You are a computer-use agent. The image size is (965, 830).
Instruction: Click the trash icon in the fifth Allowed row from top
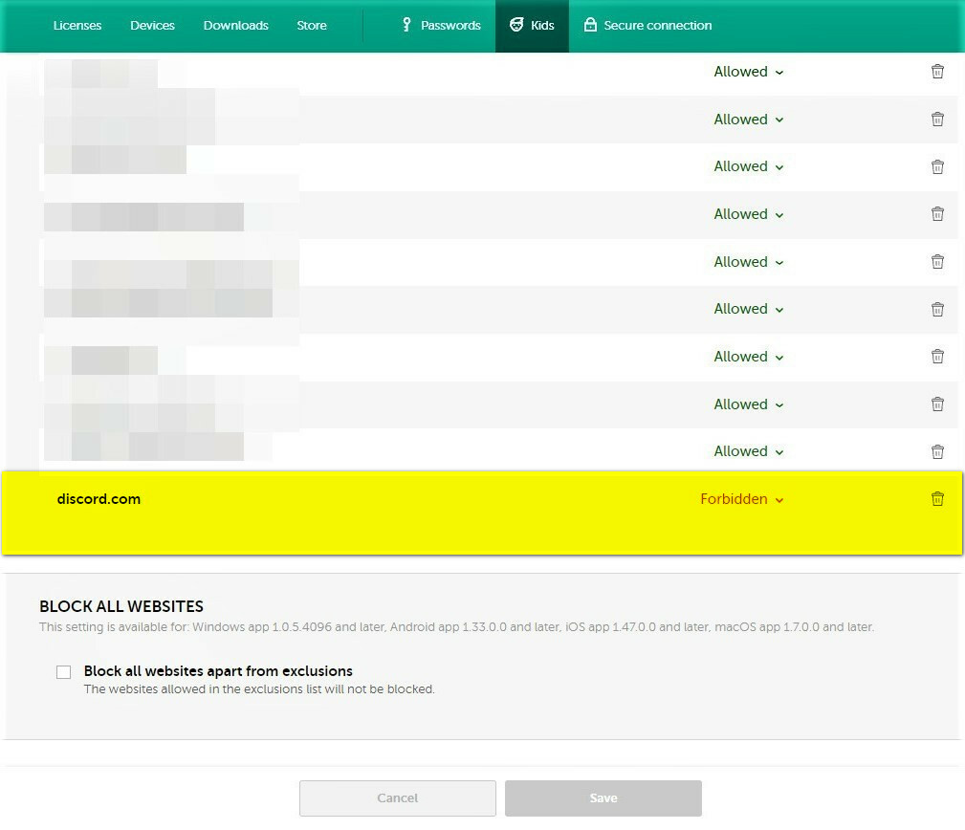[x=937, y=261]
